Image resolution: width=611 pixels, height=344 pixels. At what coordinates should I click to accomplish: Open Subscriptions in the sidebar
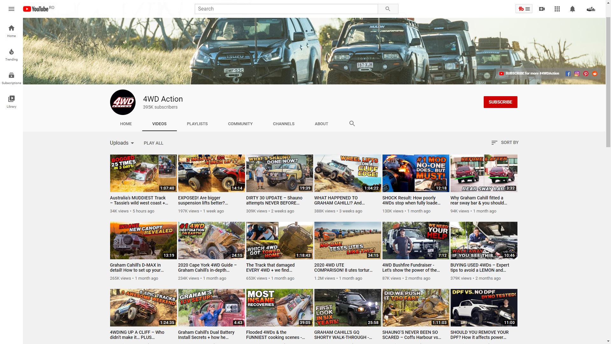pos(11,78)
